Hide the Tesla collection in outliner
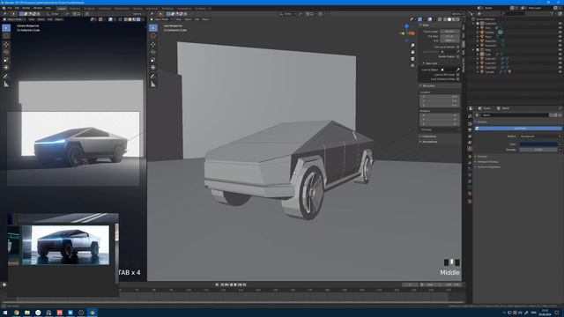This screenshot has width=564, height=317. click(x=560, y=50)
